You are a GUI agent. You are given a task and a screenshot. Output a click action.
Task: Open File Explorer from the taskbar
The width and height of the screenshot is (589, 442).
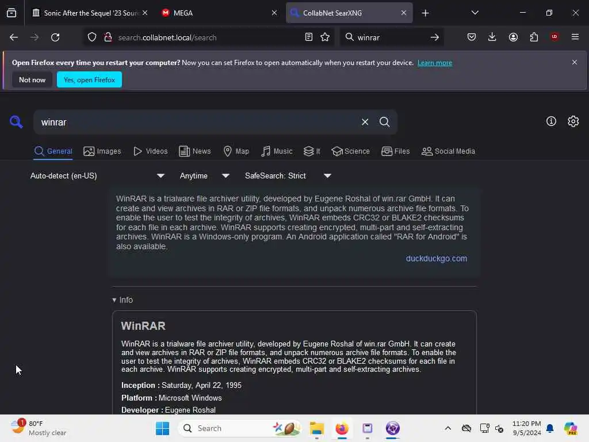click(317, 428)
